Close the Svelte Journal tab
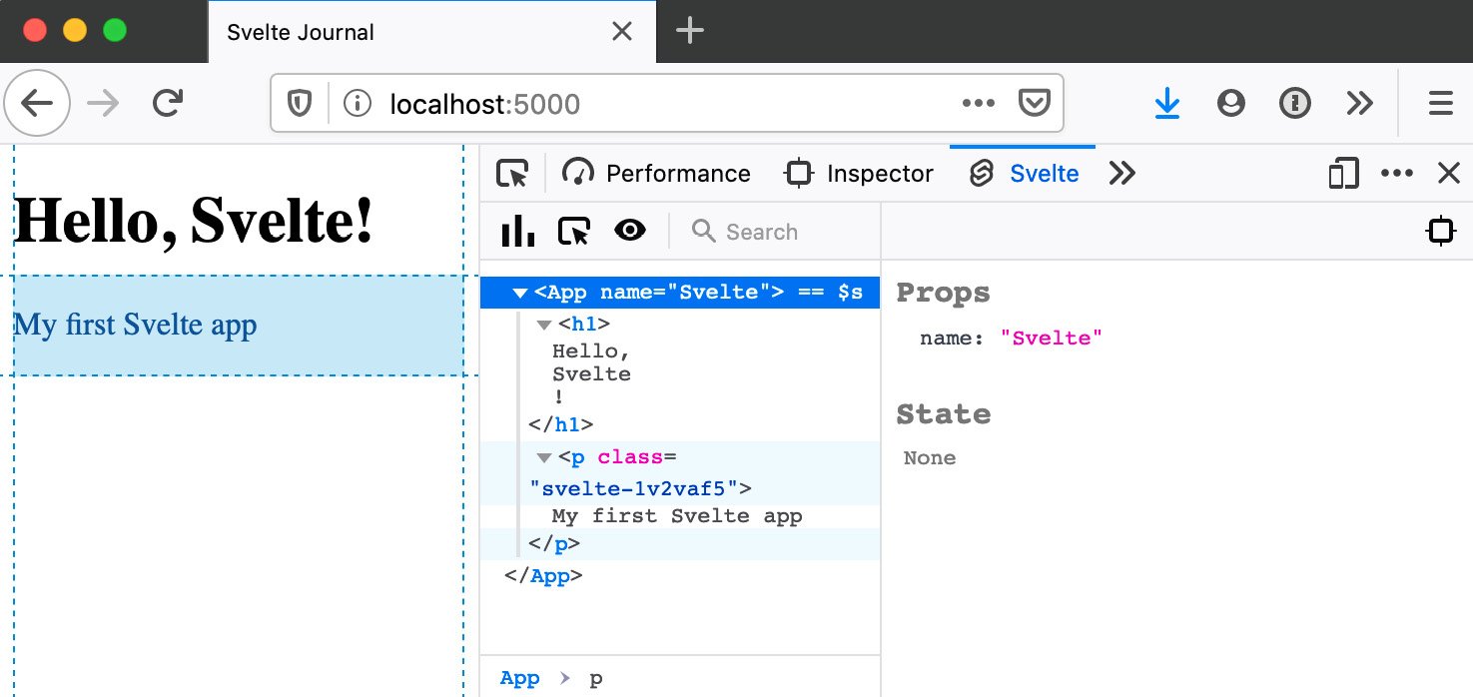The width and height of the screenshot is (1473, 697). point(621,32)
